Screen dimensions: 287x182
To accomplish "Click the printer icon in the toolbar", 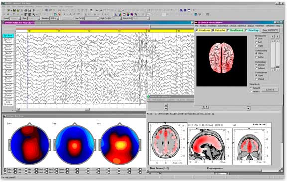I will click(26, 10).
